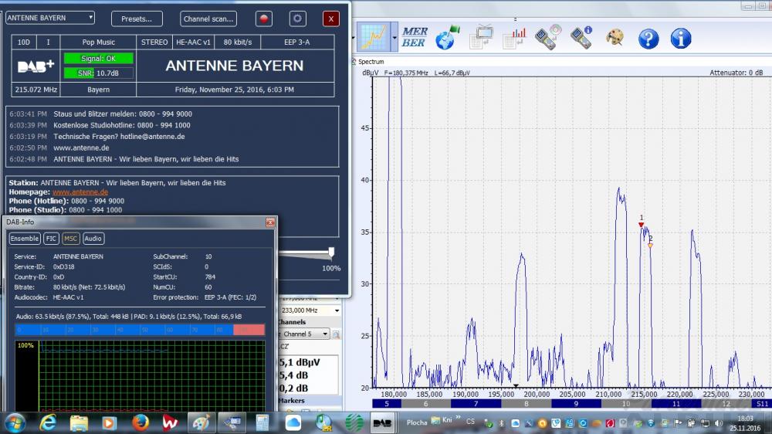The height and width of the screenshot is (434, 772).
Task: Click the HE-AAC v1 codec cell
Action: click(x=193, y=42)
